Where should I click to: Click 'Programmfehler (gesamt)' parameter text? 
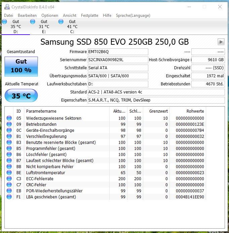(51, 149)
